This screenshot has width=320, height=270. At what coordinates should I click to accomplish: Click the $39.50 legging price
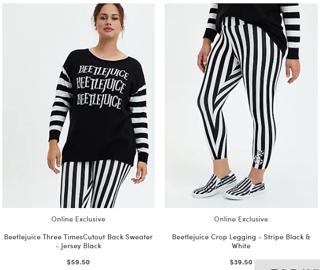[x=241, y=262]
